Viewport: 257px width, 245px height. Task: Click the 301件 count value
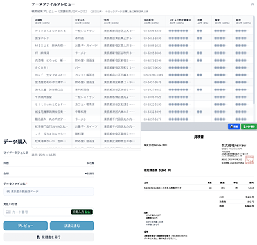tap(90, 163)
